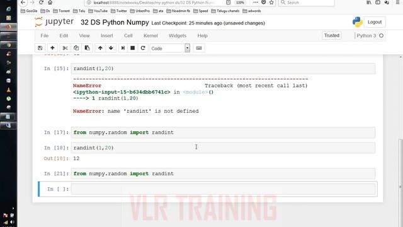403x227 pixels.
Task: Select cell In [18] randint code
Action: click(223, 148)
